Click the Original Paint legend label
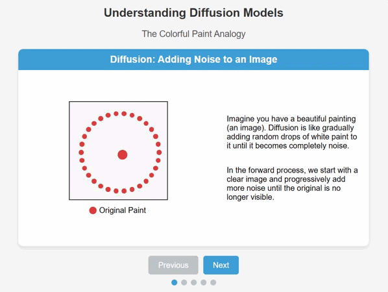 click(122, 210)
